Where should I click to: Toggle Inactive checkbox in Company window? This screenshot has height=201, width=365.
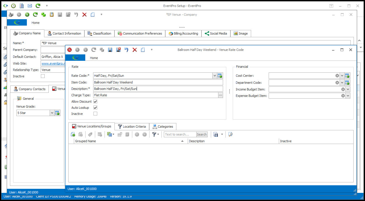(x=43, y=76)
